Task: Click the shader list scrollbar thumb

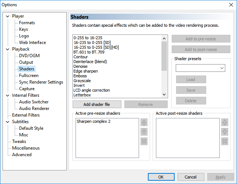Action: (164, 56)
